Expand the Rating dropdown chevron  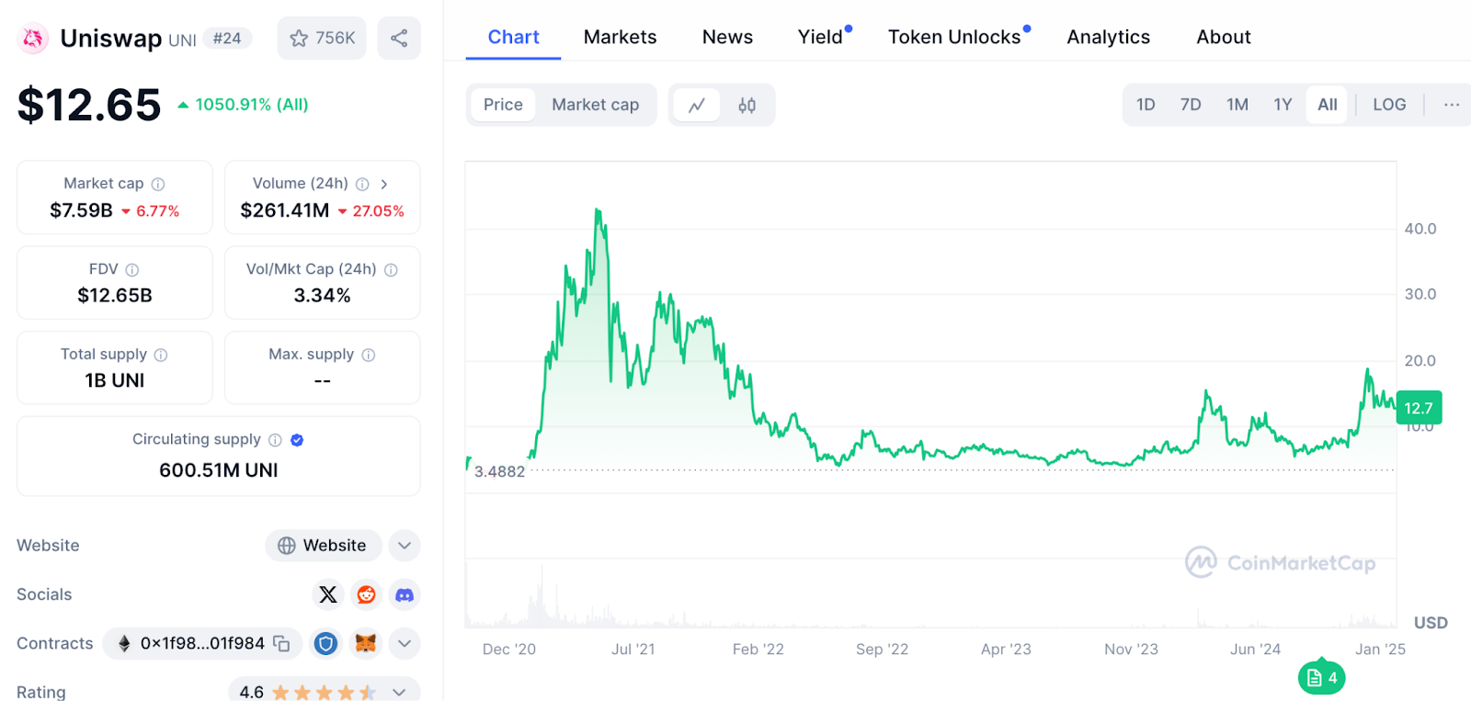(x=399, y=692)
